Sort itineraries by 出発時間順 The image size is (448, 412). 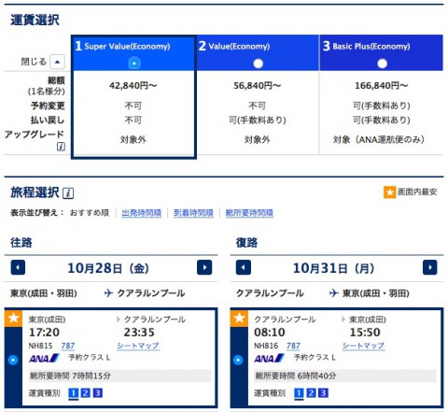click(142, 213)
